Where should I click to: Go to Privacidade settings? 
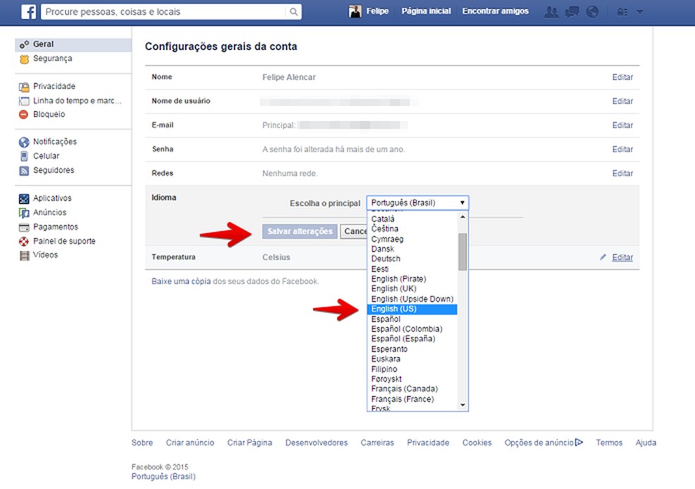click(54, 86)
